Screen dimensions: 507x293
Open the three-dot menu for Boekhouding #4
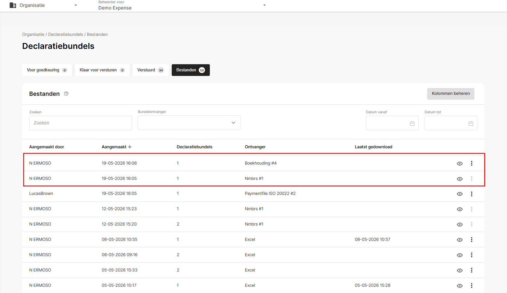pyautogui.click(x=471, y=163)
